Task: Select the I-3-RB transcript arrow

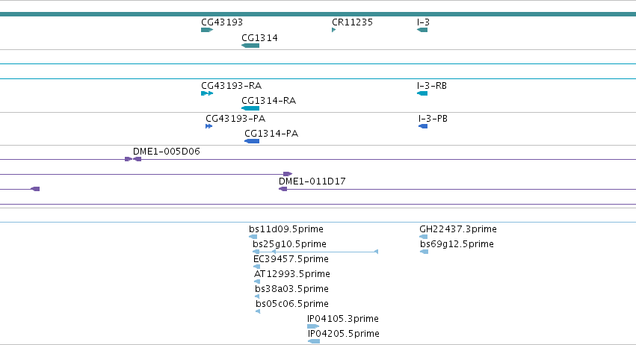Action: pos(422,93)
